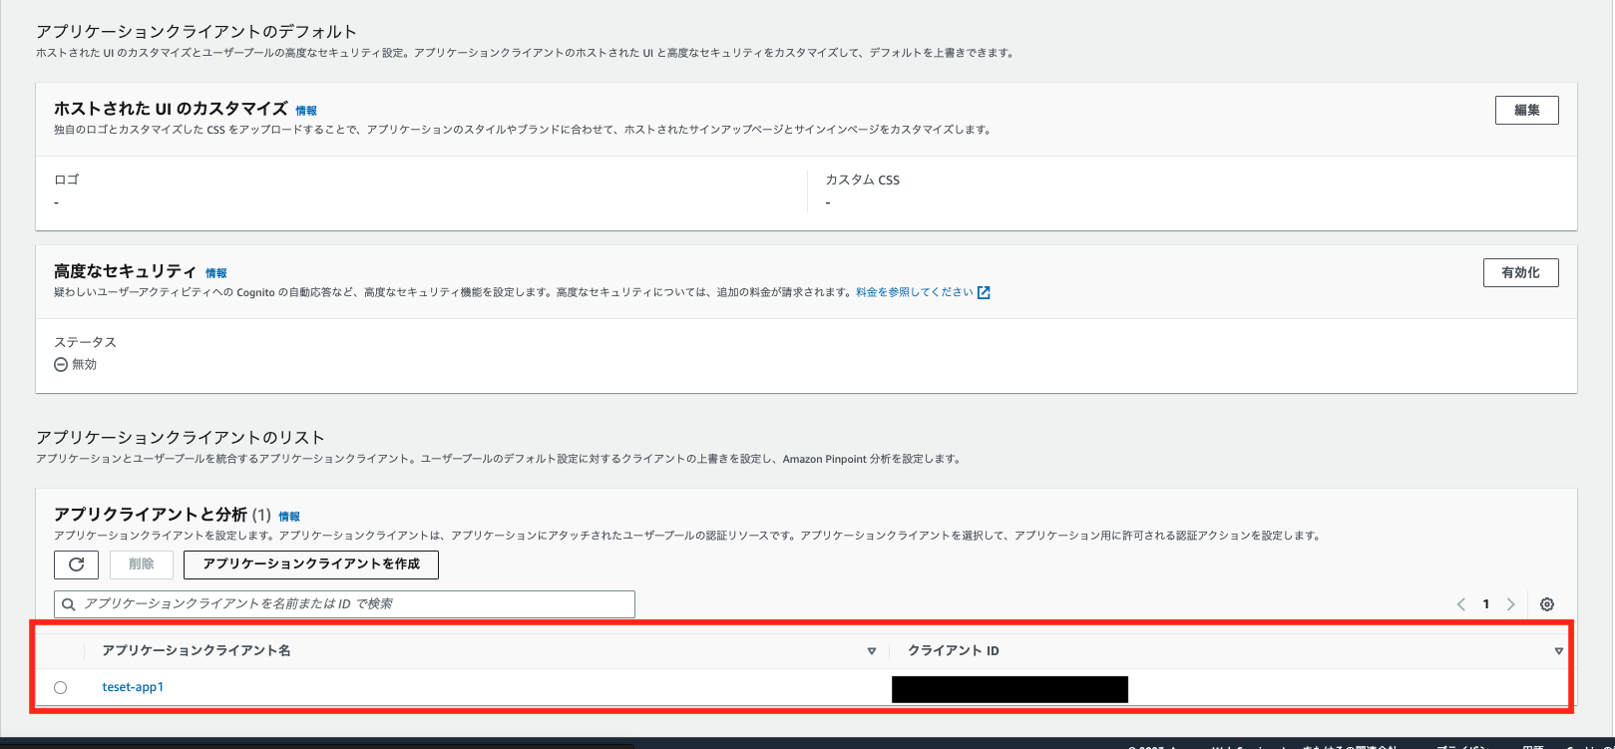Viewport: 1615px width, 749px height.
Task: Go to previous page chevron
Action: click(1461, 604)
